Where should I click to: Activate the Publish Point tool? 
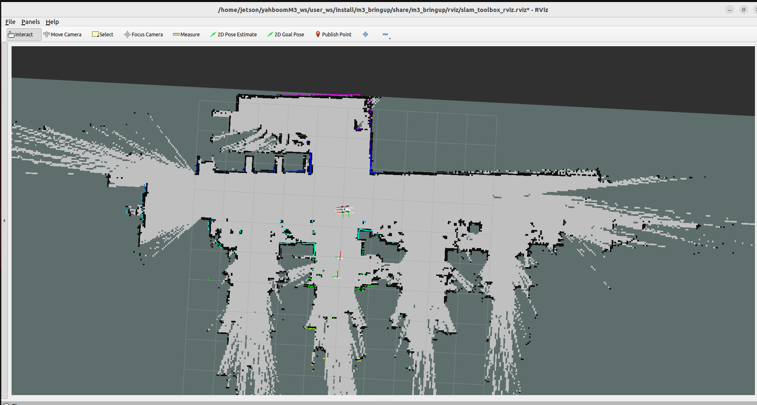(x=333, y=34)
